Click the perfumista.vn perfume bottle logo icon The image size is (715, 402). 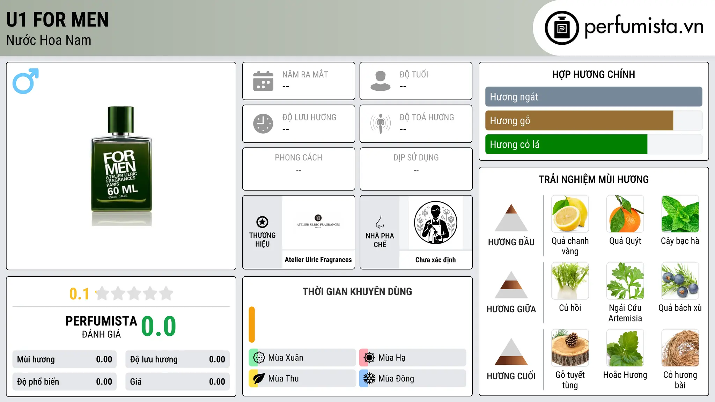click(x=562, y=28)
